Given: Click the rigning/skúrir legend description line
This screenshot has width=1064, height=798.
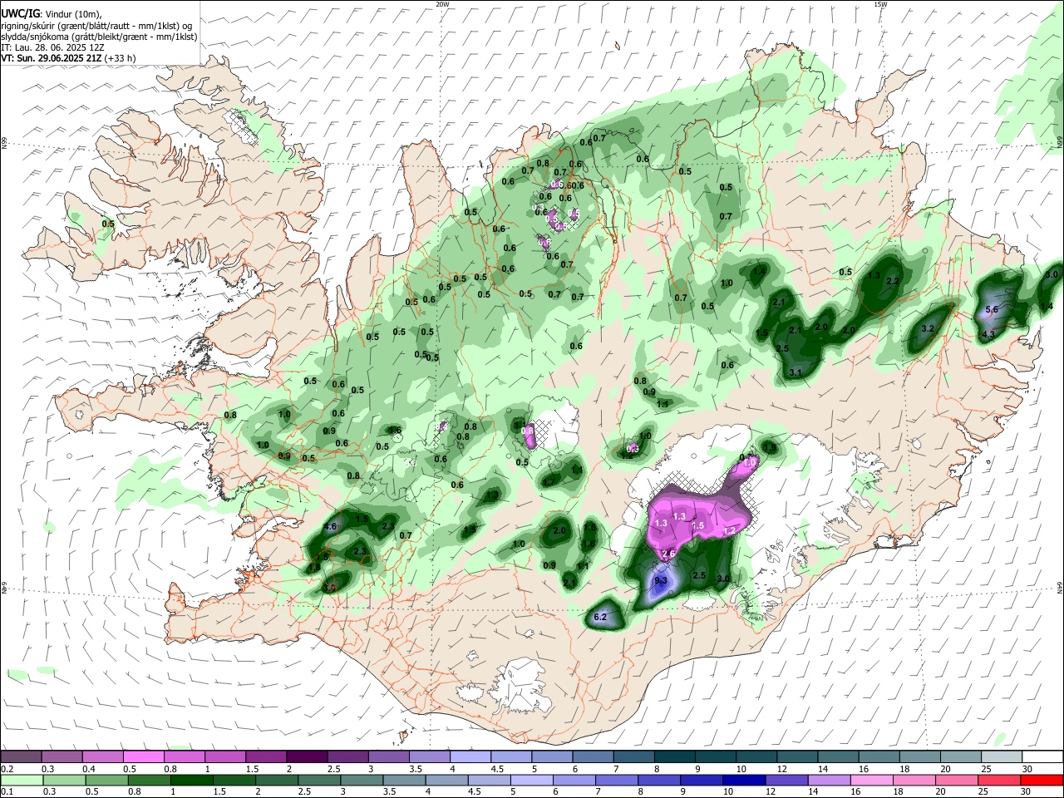Looking at the screenshot, I should pyautogui.click(x=96, y=26).
